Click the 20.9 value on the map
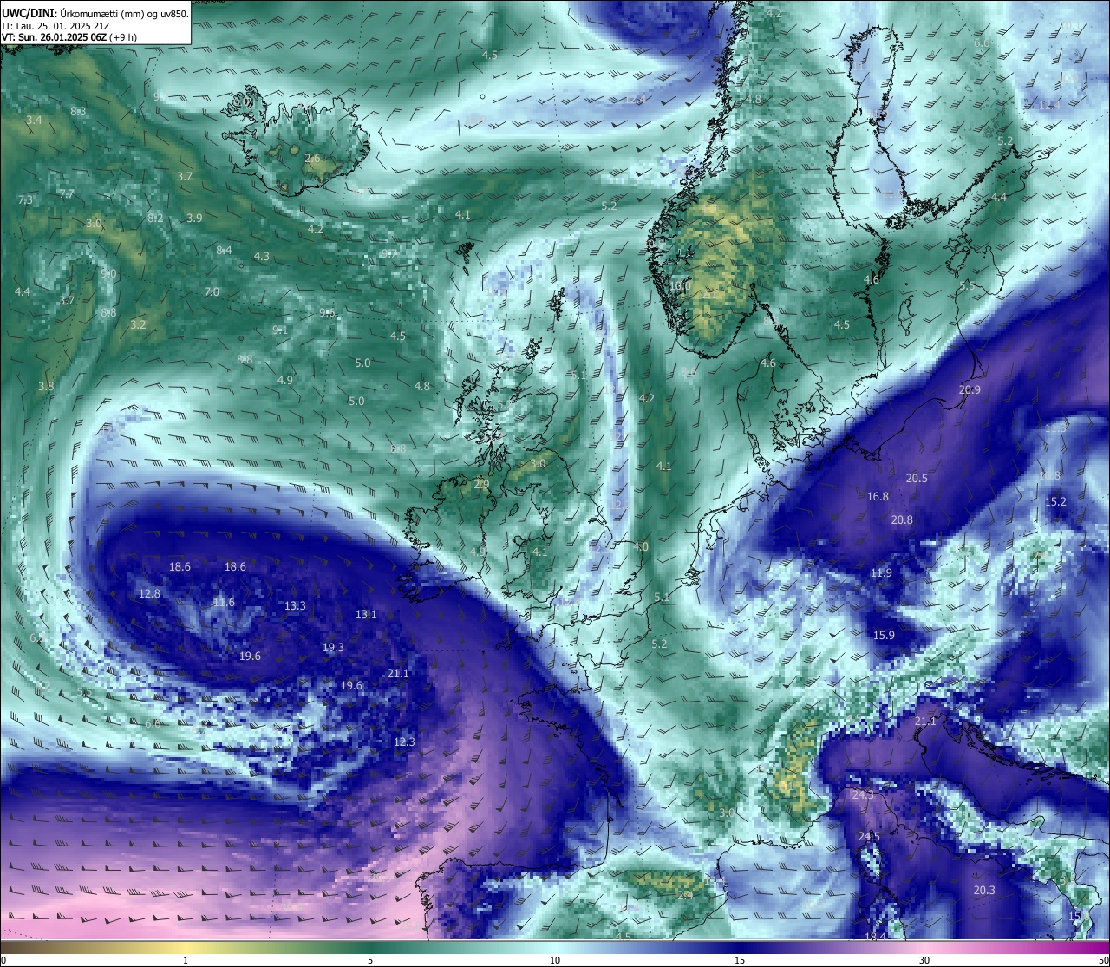Viewport: 1110px width, 967px height. [x=970, y=389]
